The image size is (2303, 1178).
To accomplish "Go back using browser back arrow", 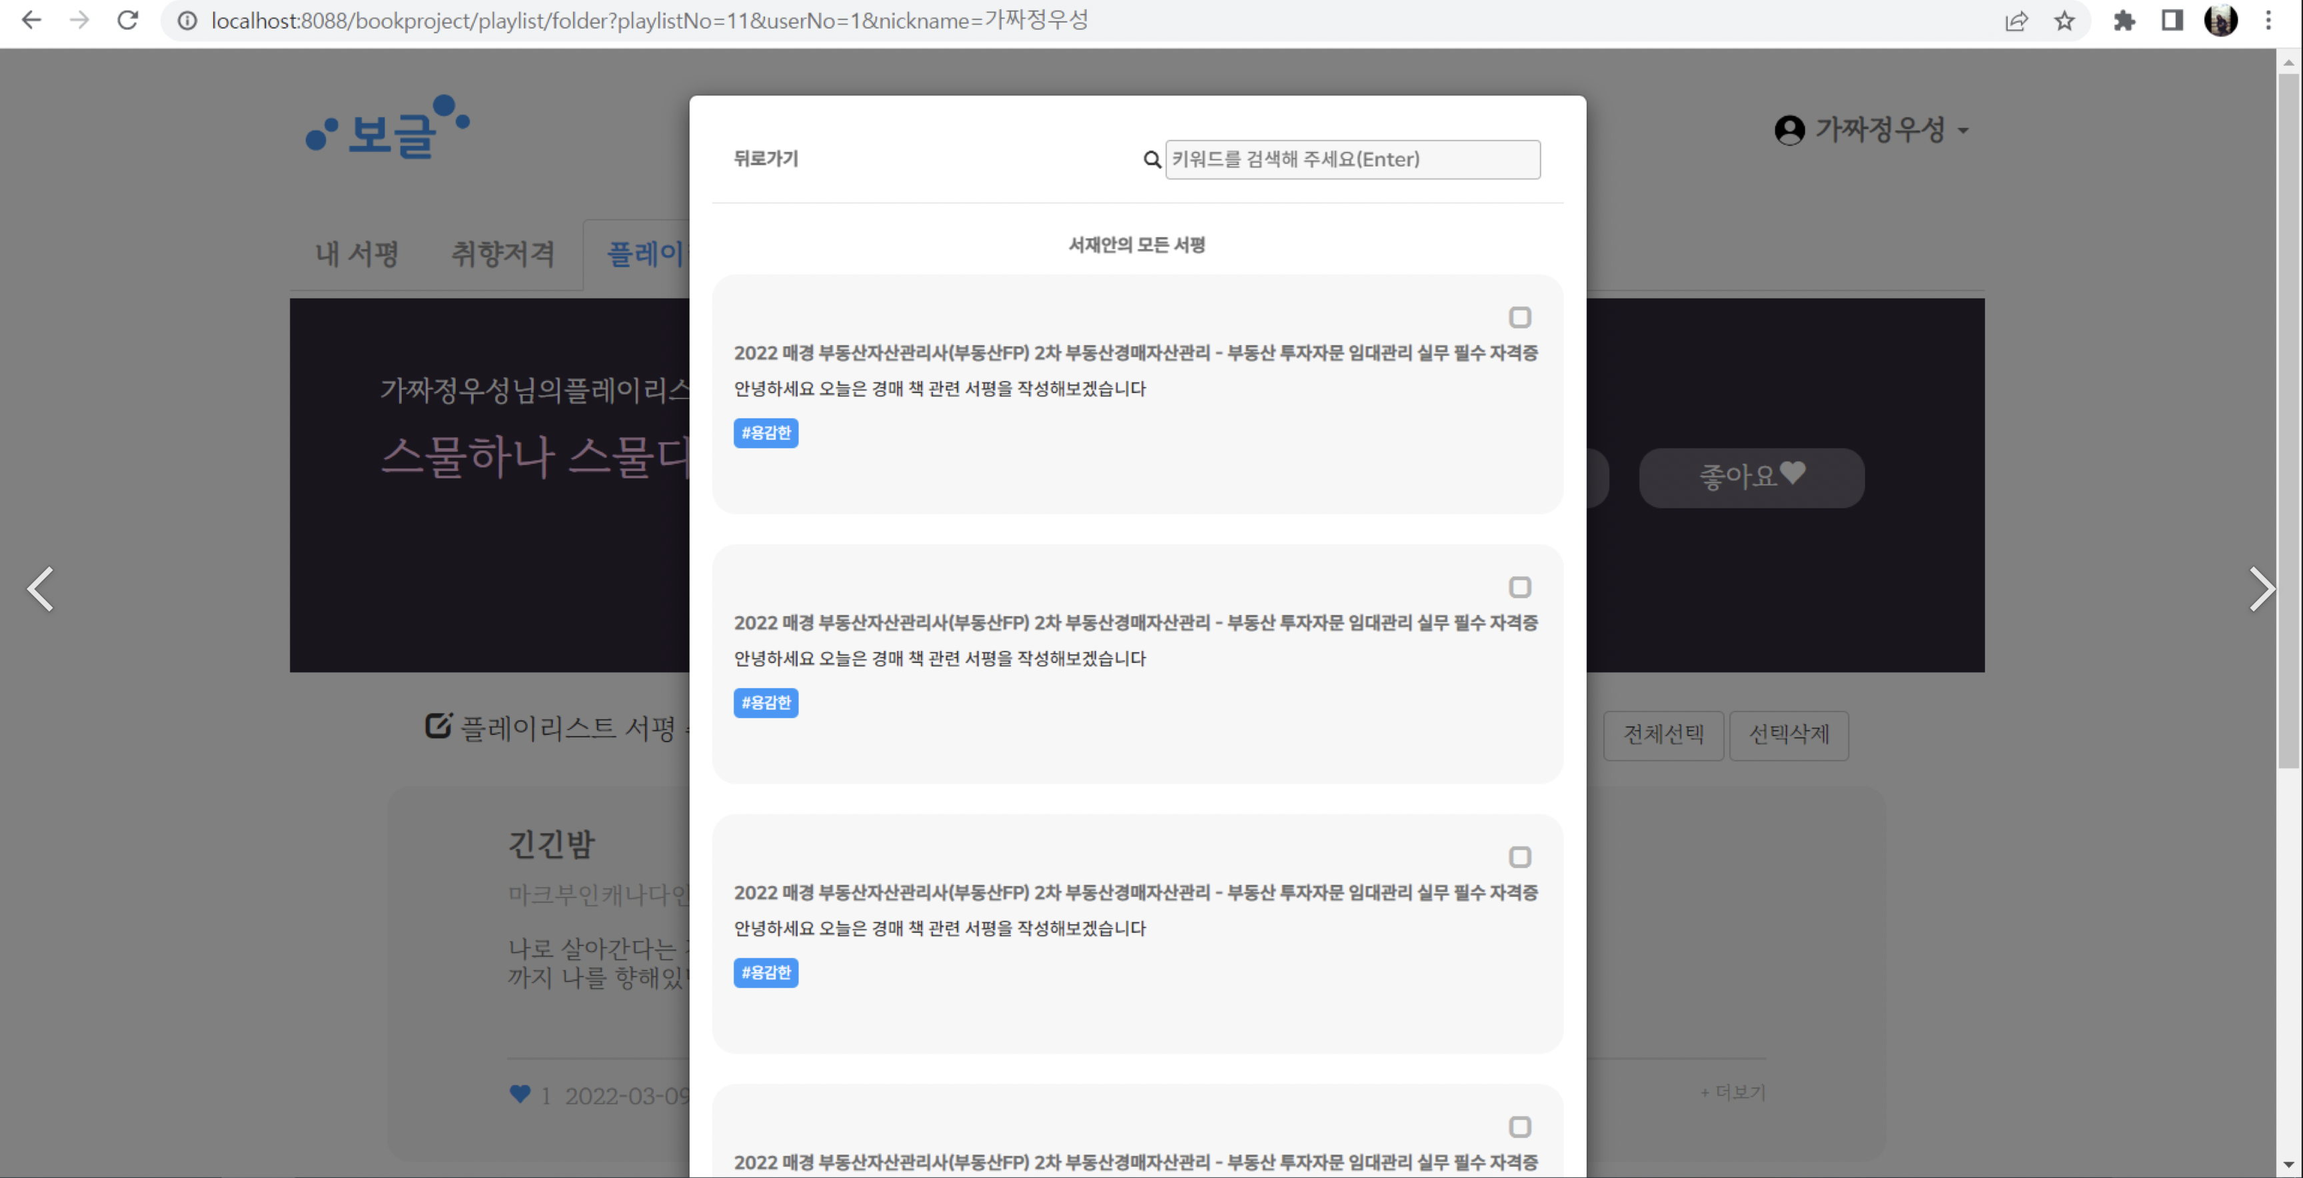I will coord(31,20).
